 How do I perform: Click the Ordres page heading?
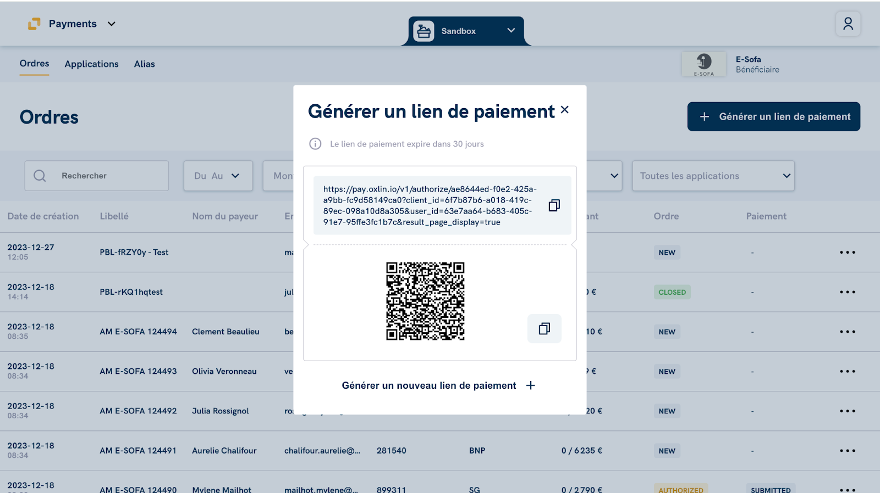click(49, 117)
